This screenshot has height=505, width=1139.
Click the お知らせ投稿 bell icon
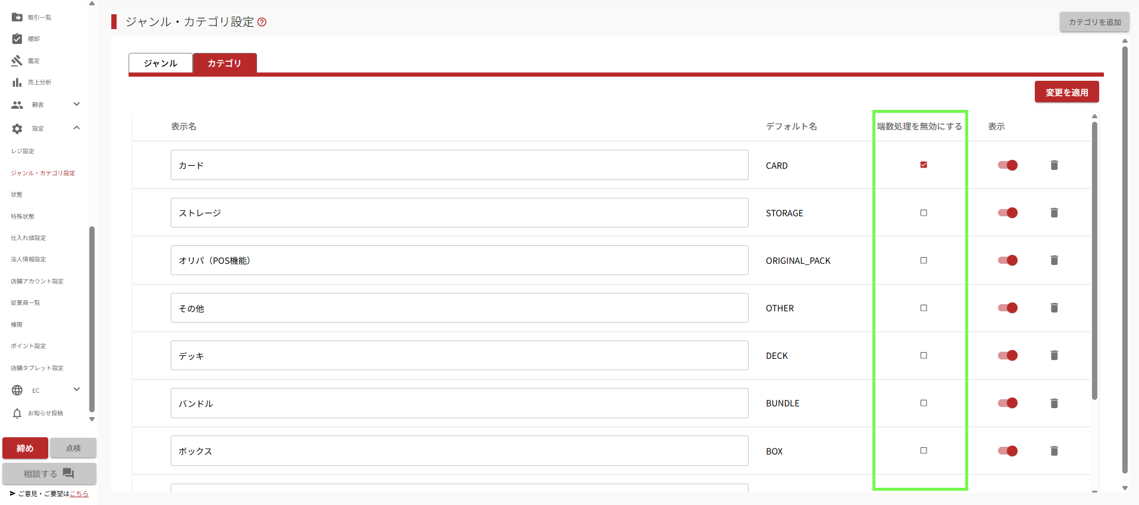click(17, 414)
